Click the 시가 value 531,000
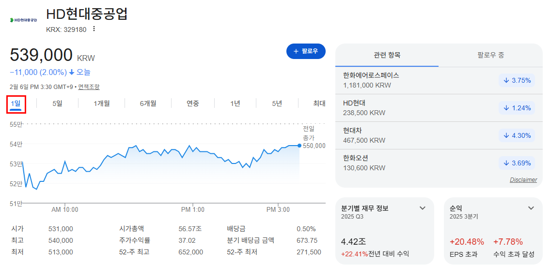The height and width of the screenshot is (266, 550). point(61,229)
